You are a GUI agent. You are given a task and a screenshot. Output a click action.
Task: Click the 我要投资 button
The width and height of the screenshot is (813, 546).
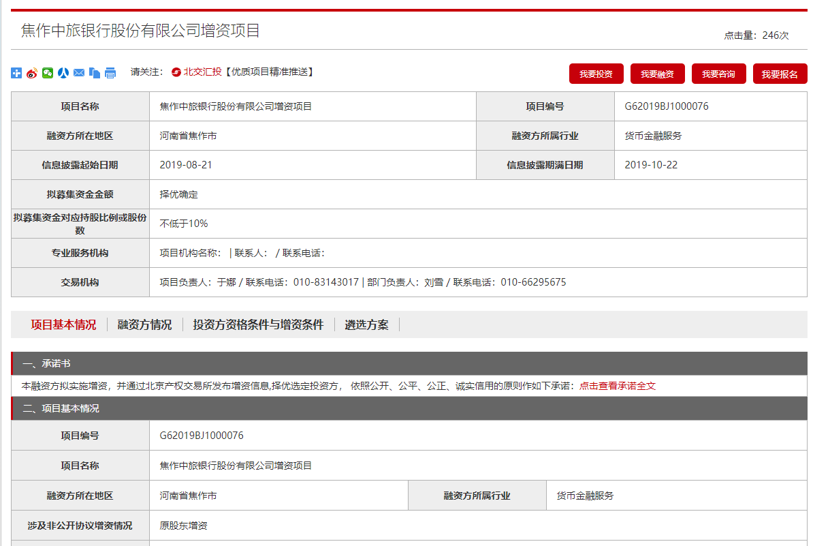[596, 74]
